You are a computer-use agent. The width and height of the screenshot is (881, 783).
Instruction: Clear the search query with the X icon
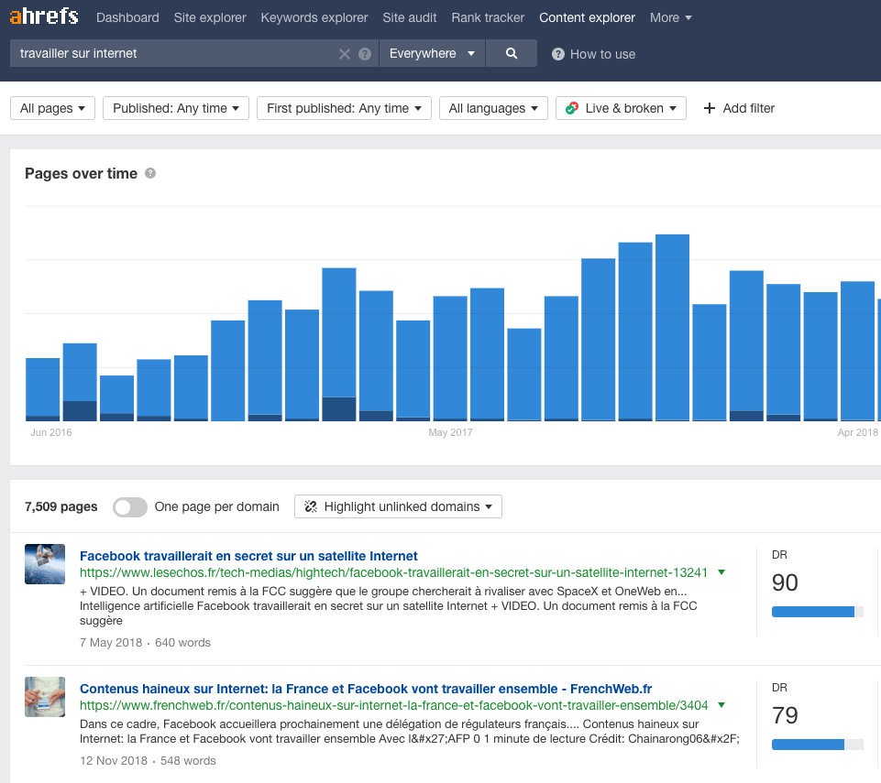(x=345, y=54)
